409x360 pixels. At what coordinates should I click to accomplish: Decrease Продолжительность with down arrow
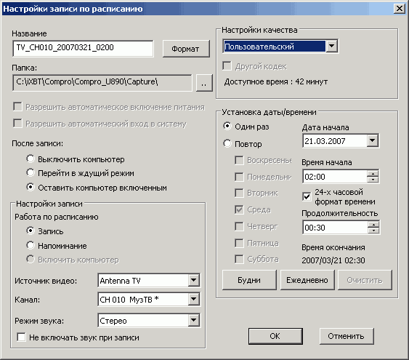pos(373,231)
